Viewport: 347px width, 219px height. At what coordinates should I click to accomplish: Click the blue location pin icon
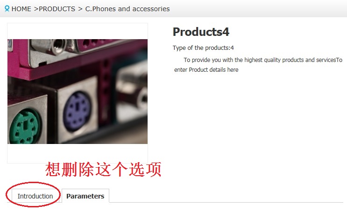tap(7, 8)
